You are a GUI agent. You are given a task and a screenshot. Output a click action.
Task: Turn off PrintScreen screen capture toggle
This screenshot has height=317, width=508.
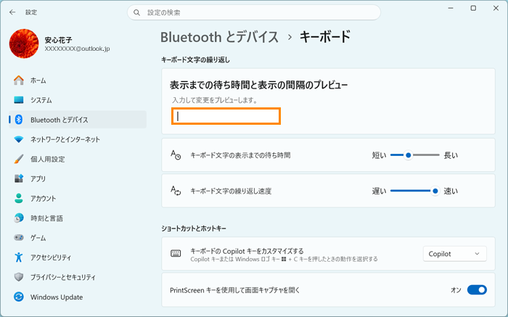click(477, 290)
